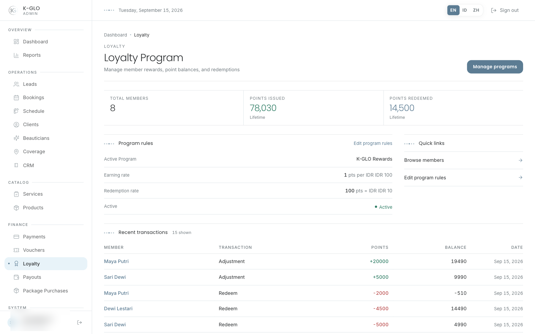Click the -4500 points value

(381, 309)
